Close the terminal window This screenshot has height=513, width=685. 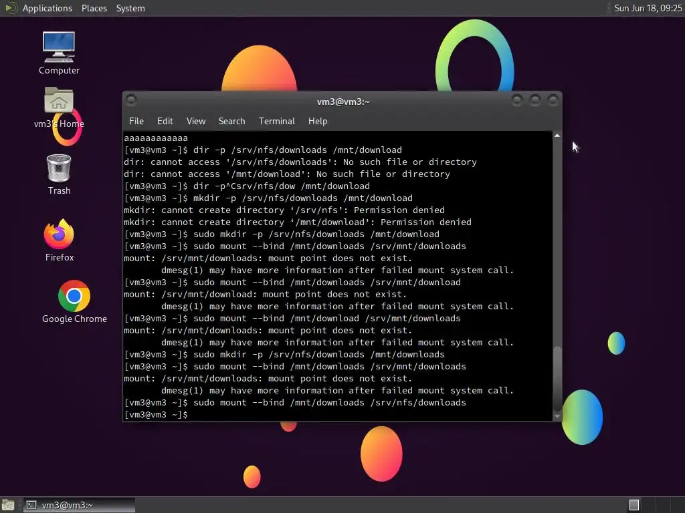[x=553, y=101]
